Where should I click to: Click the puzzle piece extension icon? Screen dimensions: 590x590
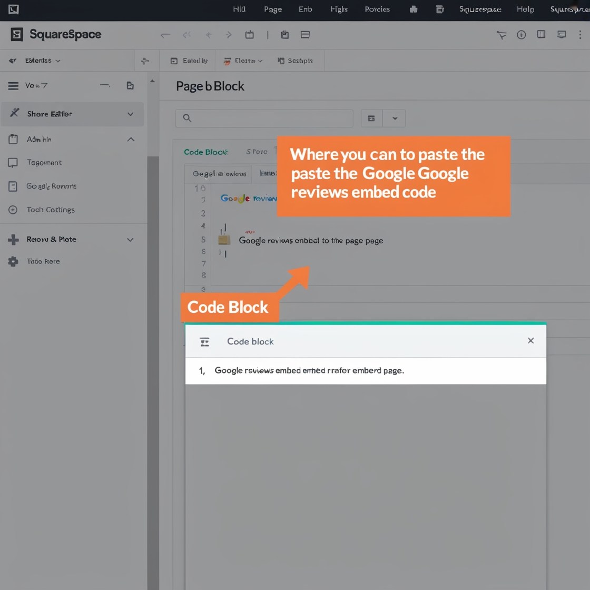pyautogui.click(x=414, y=9)
